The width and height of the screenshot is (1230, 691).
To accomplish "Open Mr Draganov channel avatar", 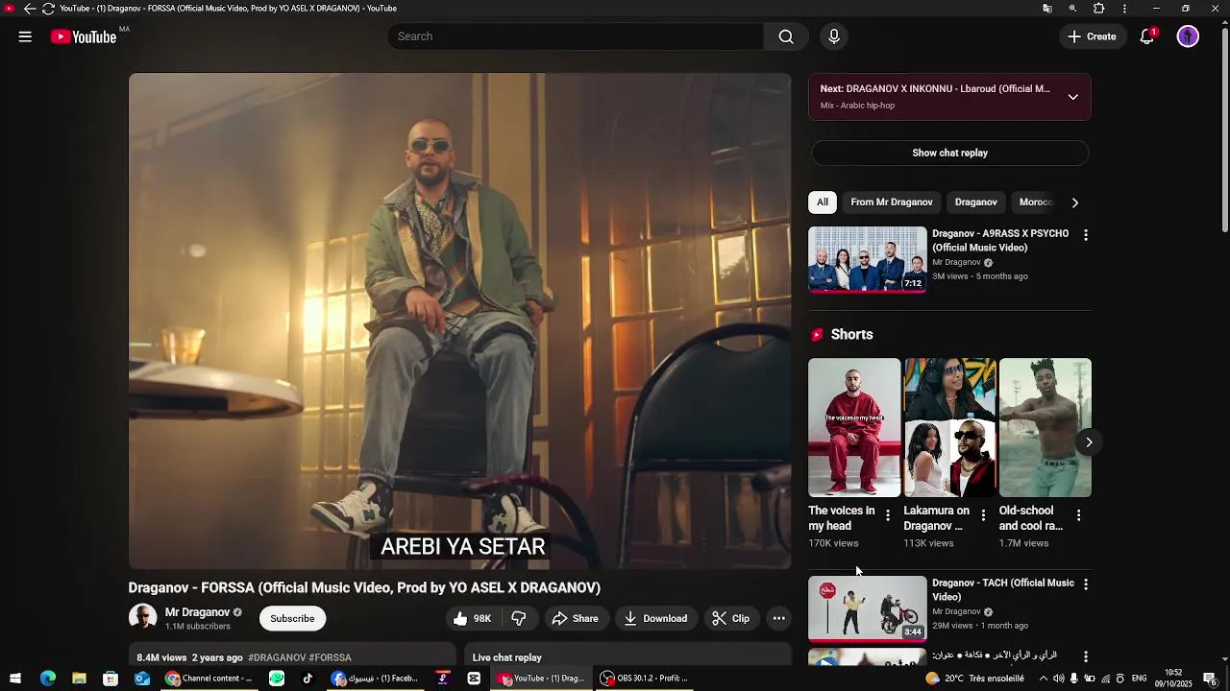I will click(x=142, y=618).
